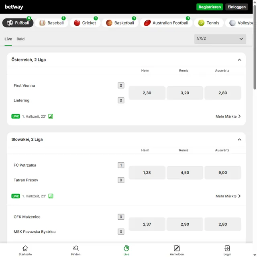This screenshot has width=257, height=257.
Task: Open Mehr Märkte for FC Petrzalka match
Action: pos(228,196)
